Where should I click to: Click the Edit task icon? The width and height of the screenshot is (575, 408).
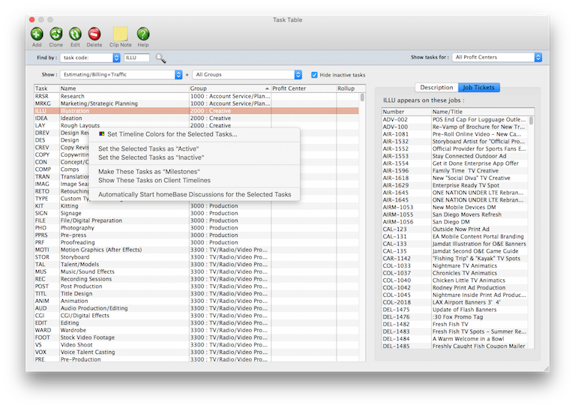[75, 33]
